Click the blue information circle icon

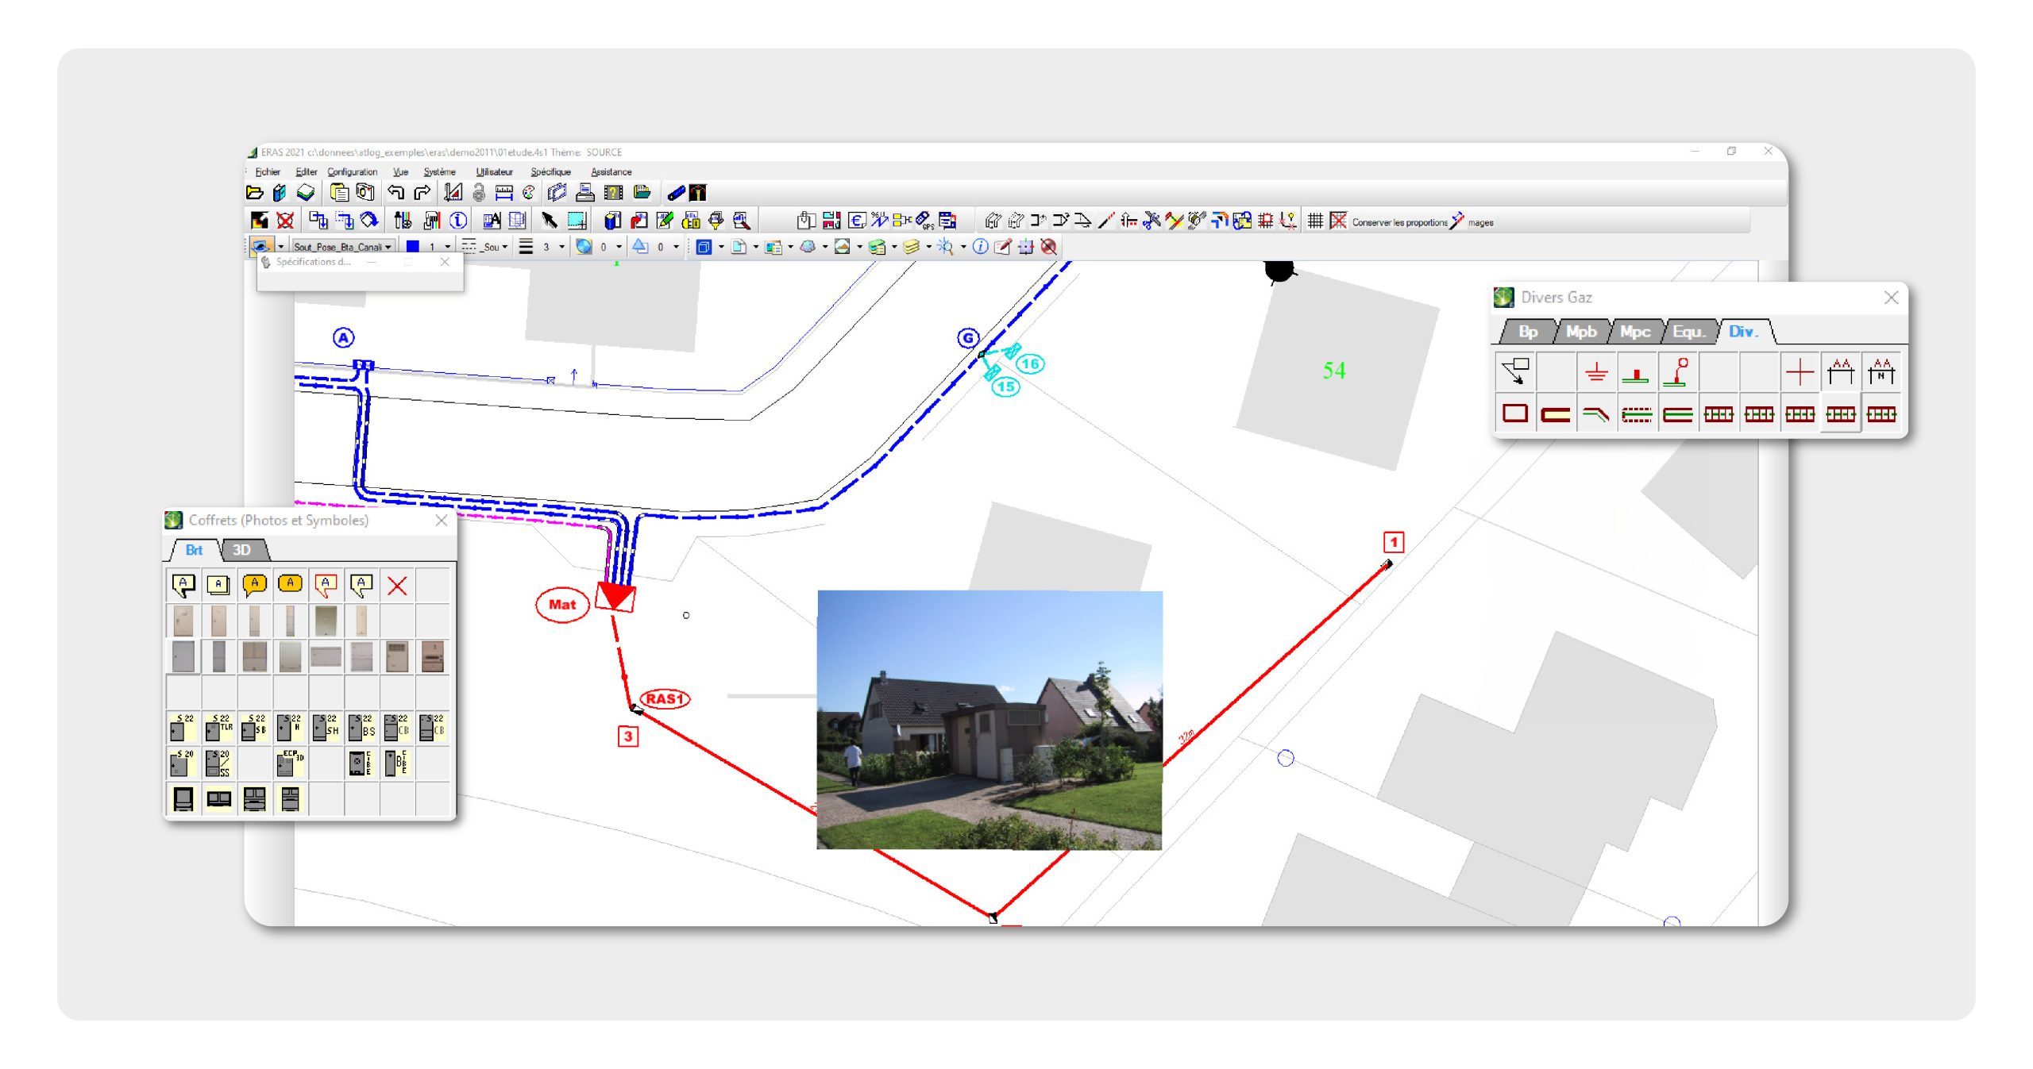tap(458, 221)
